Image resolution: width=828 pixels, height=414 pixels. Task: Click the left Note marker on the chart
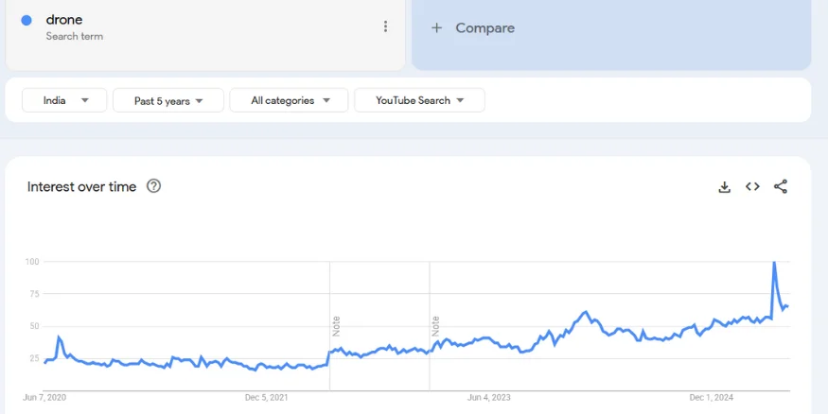click(336, 325)
